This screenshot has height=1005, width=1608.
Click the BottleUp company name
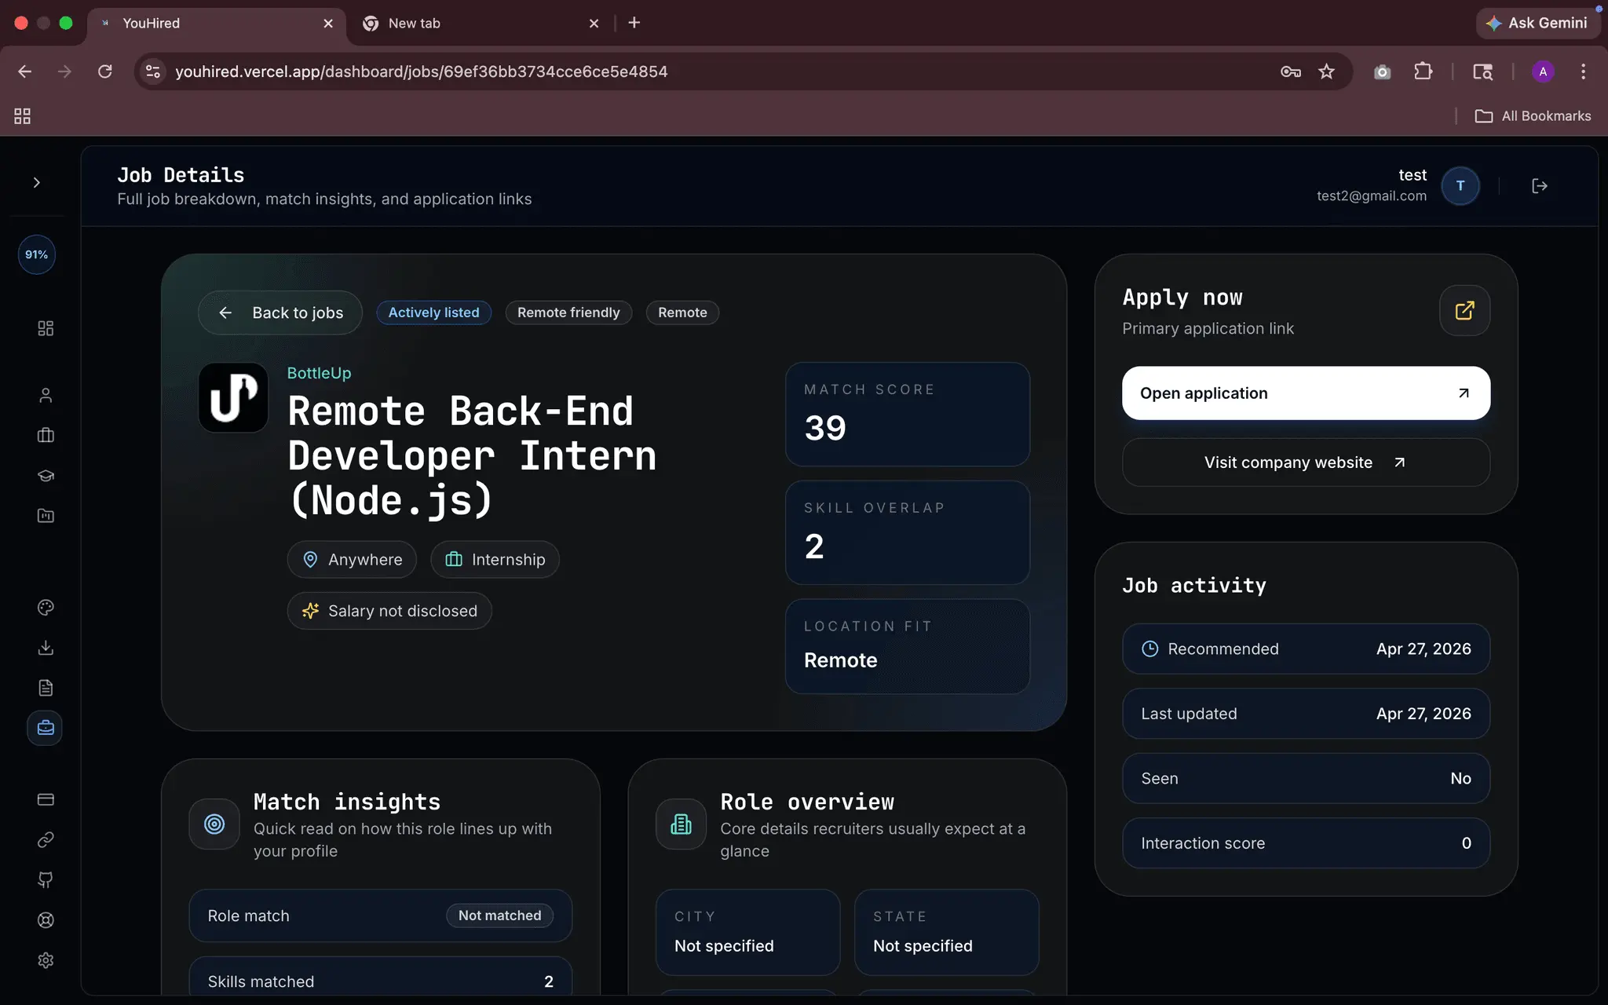coord(319,373)
